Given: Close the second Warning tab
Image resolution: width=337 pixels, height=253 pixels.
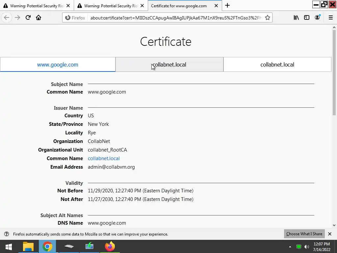Looking at the screenshot, I should (x=142, y=6).
